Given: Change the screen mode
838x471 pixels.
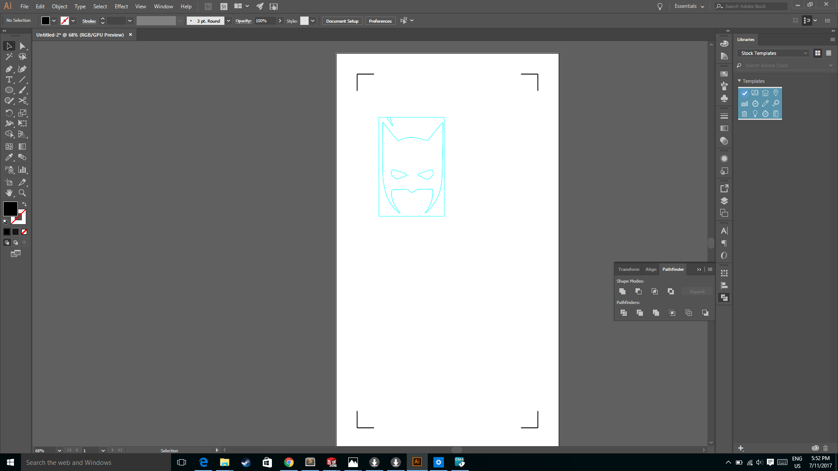Looking at the screenshot, I should pos(16,253).
